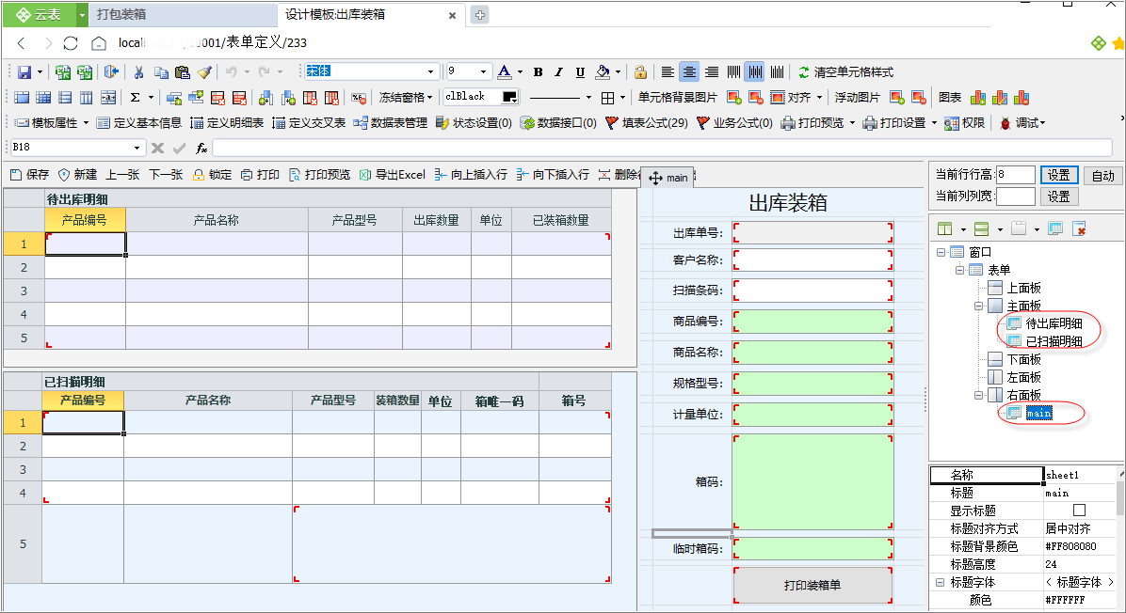
Task: Click the save floppy disk icon
Action: [x=24, y=71]
